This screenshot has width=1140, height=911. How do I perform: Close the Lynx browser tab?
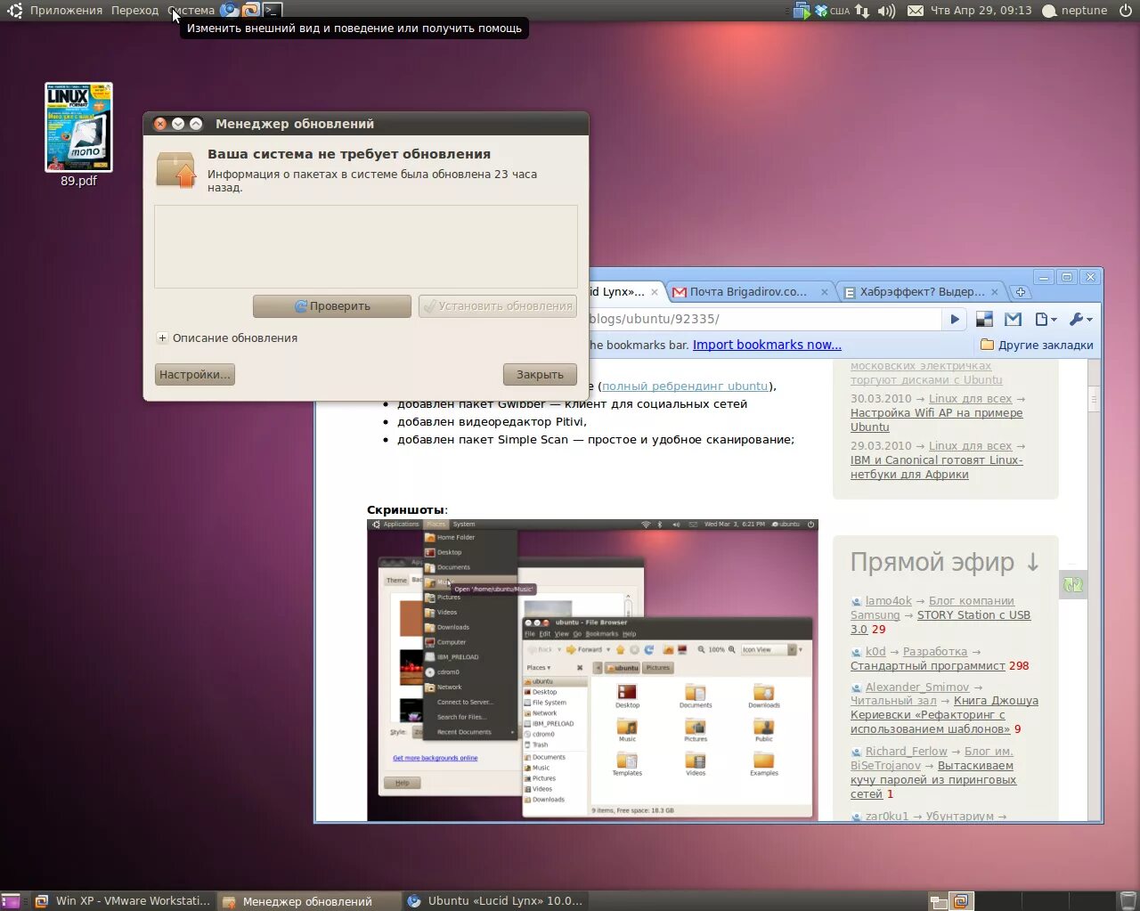655,292
